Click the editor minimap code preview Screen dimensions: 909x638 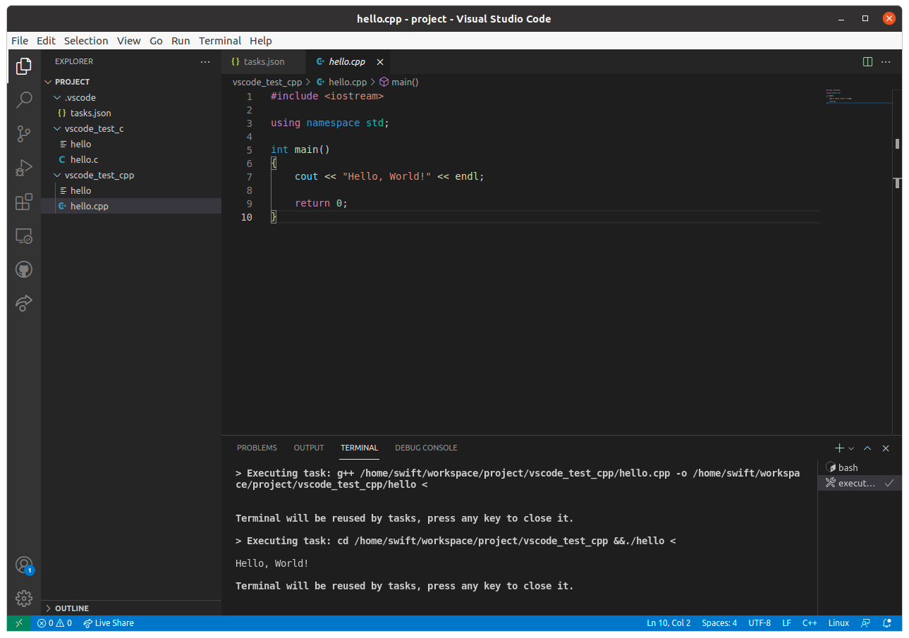[858, 97]
